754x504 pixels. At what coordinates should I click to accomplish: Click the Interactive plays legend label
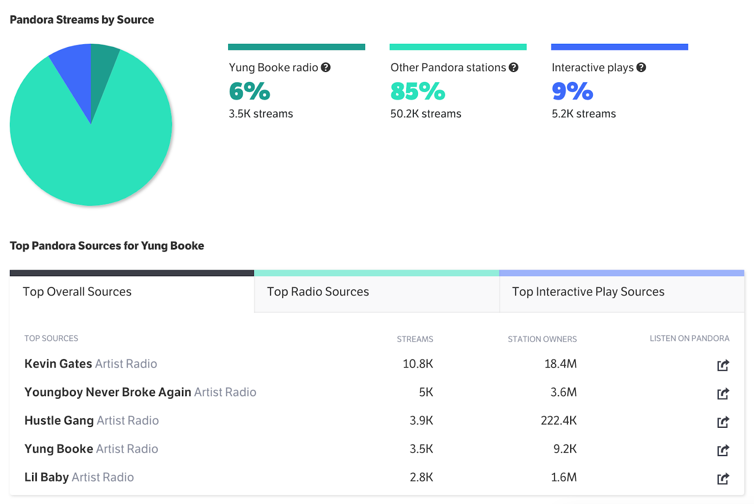[x=593, y=67]
